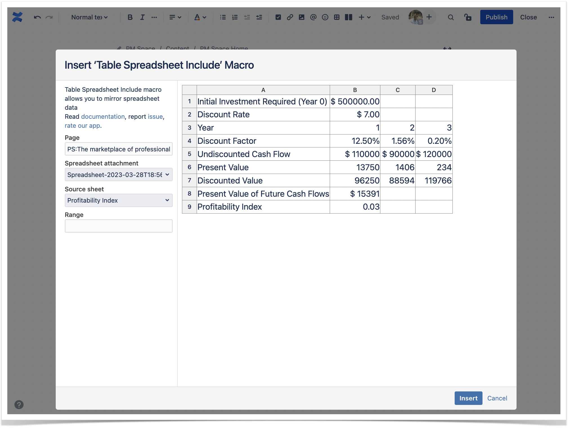
Task: Undo the last edit
Action: 37,17
